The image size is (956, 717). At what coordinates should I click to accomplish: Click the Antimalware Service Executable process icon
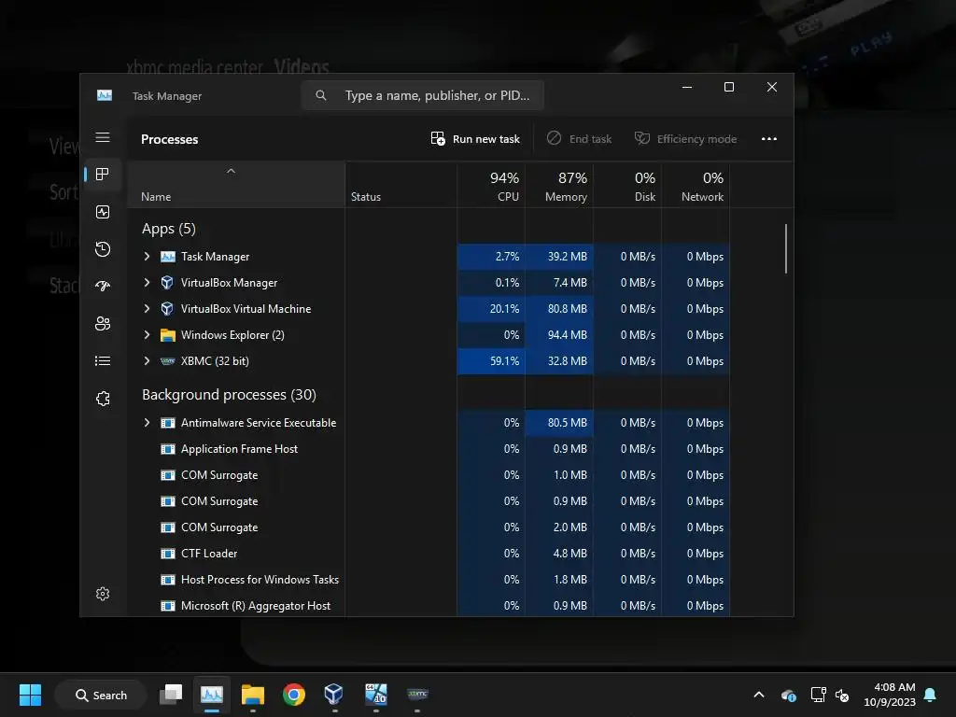click(x=168, y=423)
